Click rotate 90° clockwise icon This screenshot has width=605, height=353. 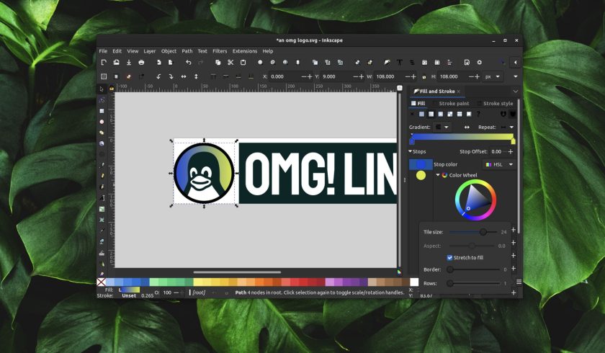(x=171, y=76)
